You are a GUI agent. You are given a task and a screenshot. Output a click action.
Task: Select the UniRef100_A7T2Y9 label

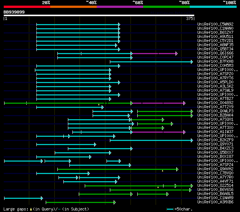coord(215,107)
